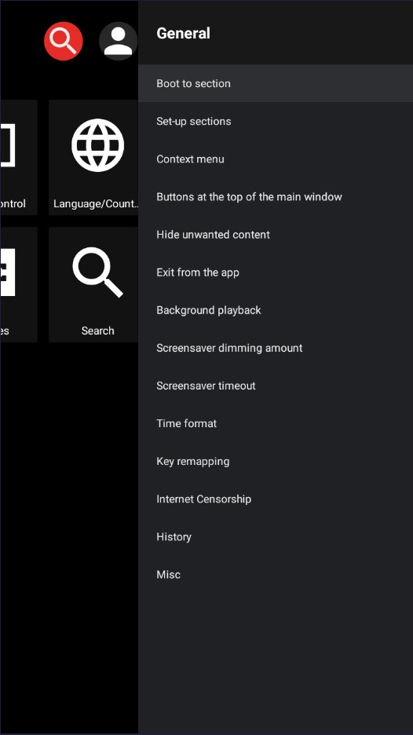Select Background playback setting
This screenshot has width=413, height=735.
[x=276, y=310]
